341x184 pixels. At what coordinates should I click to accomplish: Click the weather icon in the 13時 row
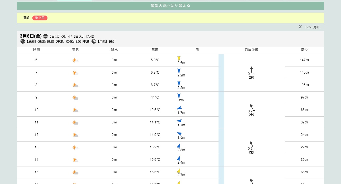(x=75, y=147)
